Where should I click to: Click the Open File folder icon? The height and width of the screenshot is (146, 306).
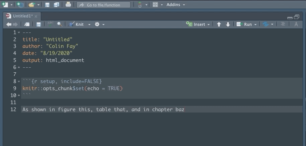pos(31,5)
